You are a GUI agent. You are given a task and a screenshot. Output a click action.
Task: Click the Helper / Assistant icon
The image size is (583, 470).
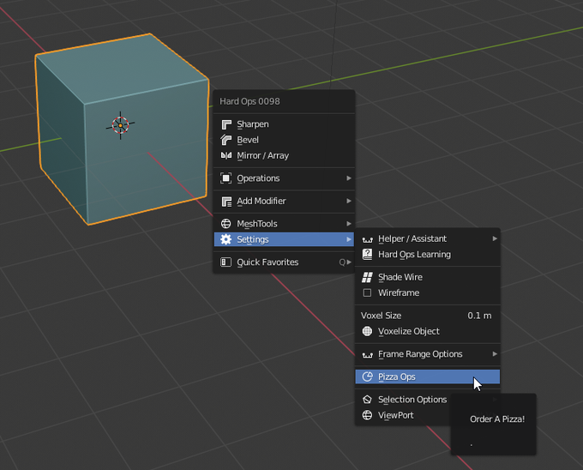367,239
